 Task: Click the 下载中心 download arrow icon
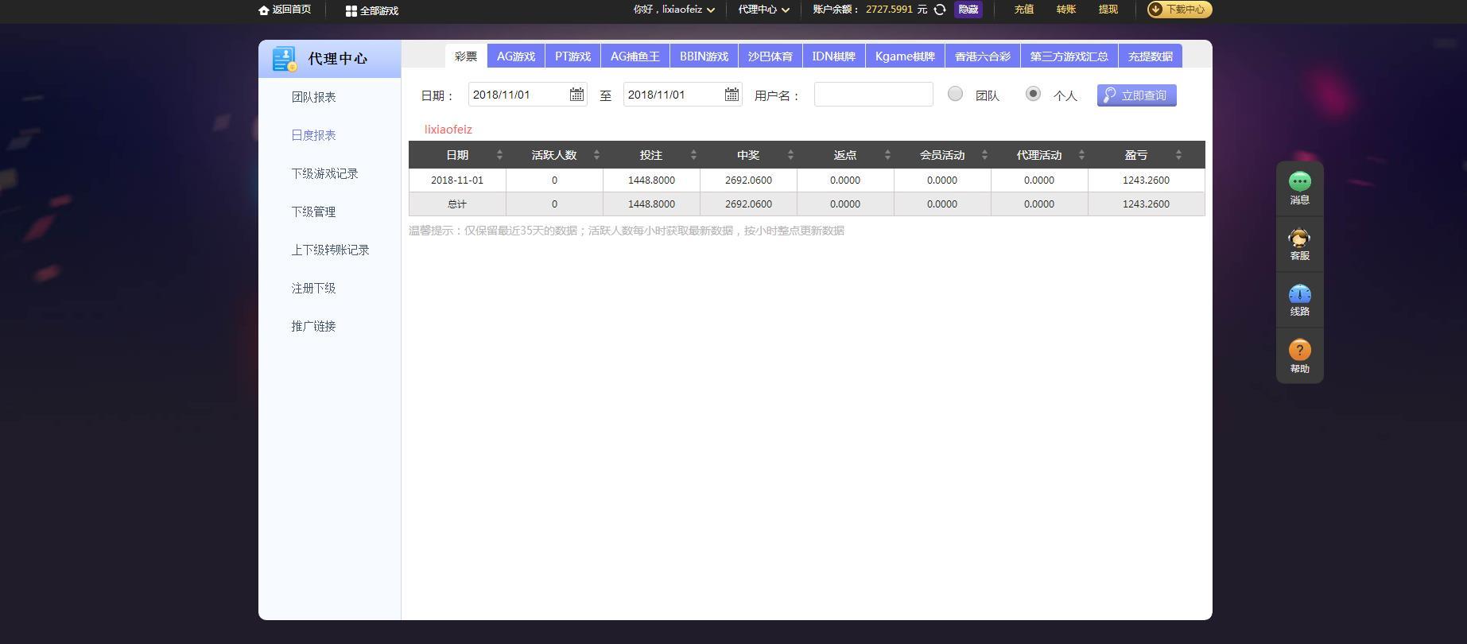click(1155, 10)
